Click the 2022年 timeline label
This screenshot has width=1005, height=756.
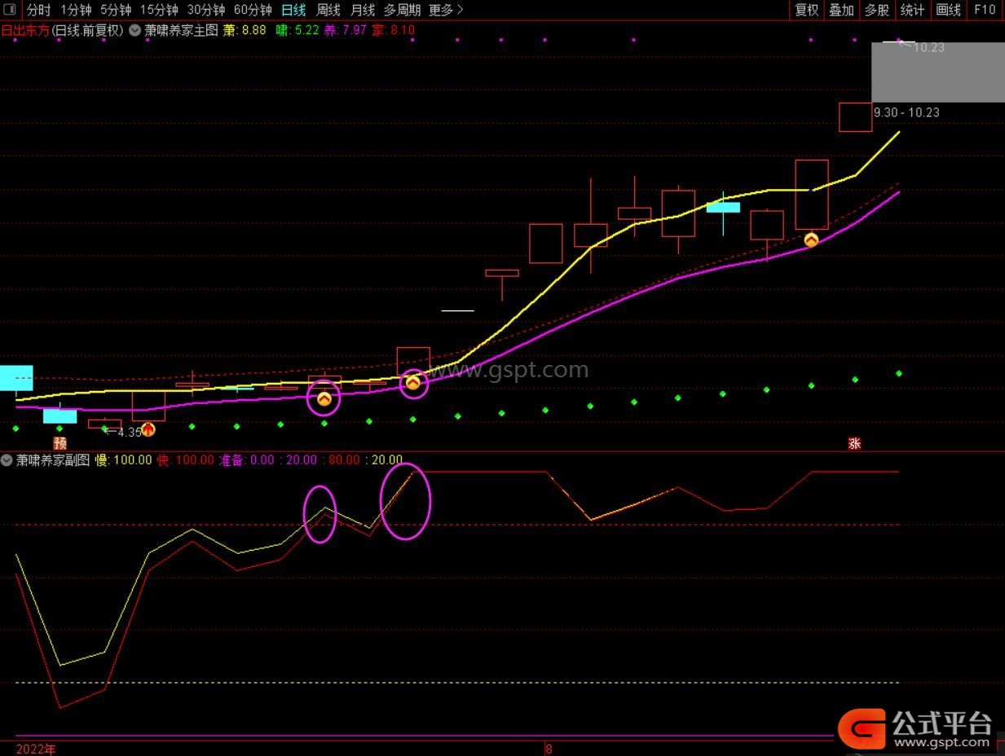point(36,749)
